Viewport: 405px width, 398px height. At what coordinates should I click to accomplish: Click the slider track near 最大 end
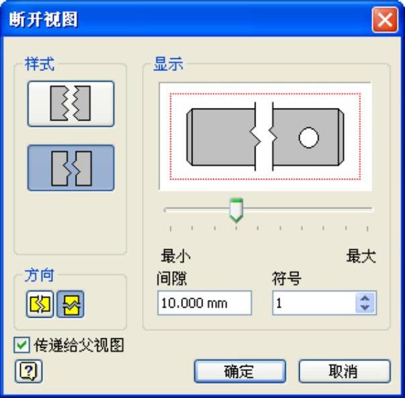[x=361, y=209]
